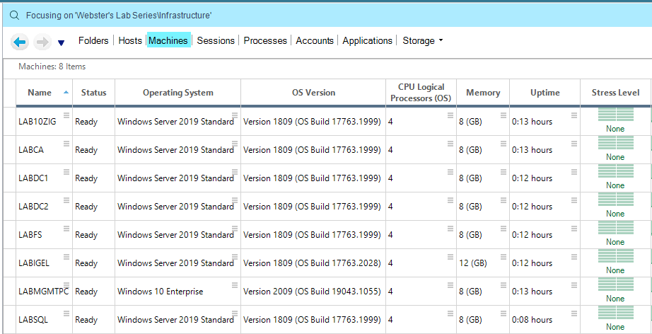Click the search magnifier icon
This screenshot has height=334, width=652.
[14, 15]
